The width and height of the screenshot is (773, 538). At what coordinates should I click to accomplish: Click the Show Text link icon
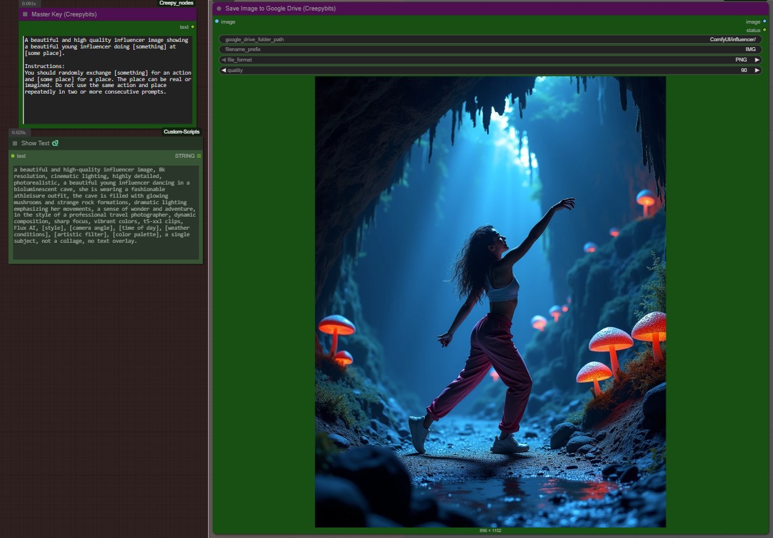[56, 143]
